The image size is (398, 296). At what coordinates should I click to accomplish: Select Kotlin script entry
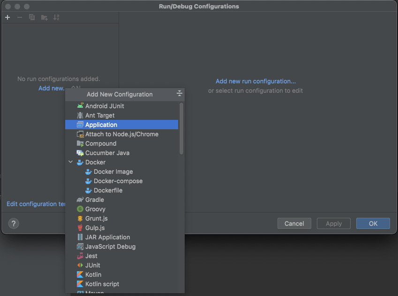(x=122, y=284)
